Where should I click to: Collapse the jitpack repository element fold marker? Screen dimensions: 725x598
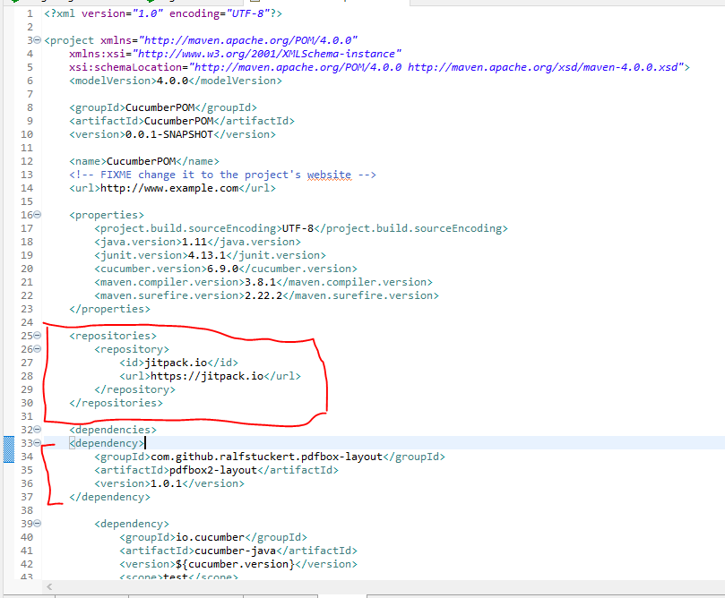35,348
